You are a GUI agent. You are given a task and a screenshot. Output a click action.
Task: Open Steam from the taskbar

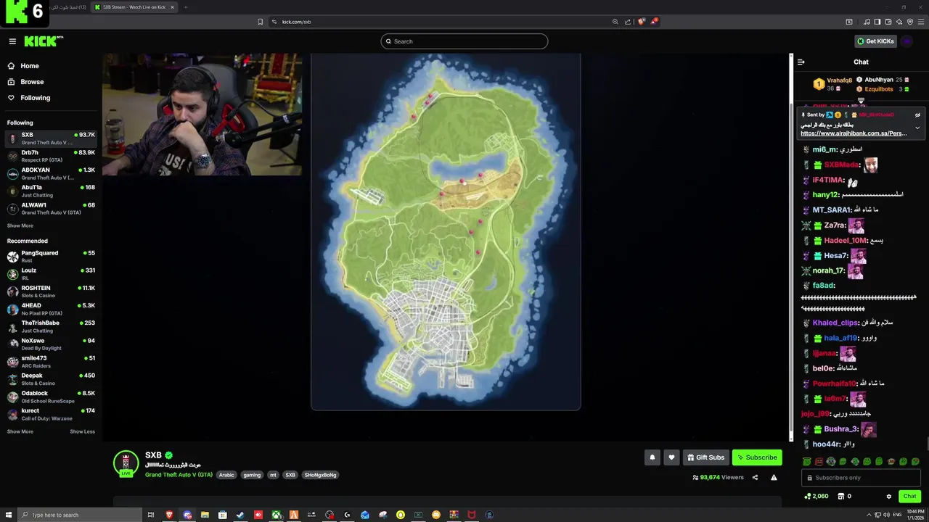(x=240, y=515)
